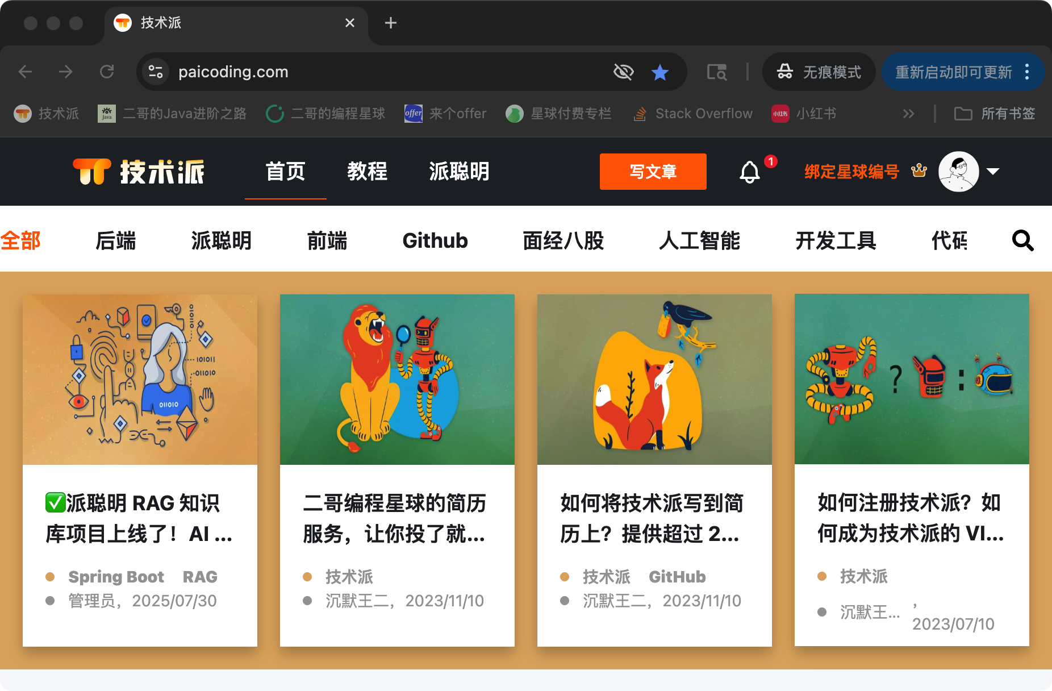The image size is (1052, 691).
Task: Select the 人工智能 category tab
Action: [699, 241]
